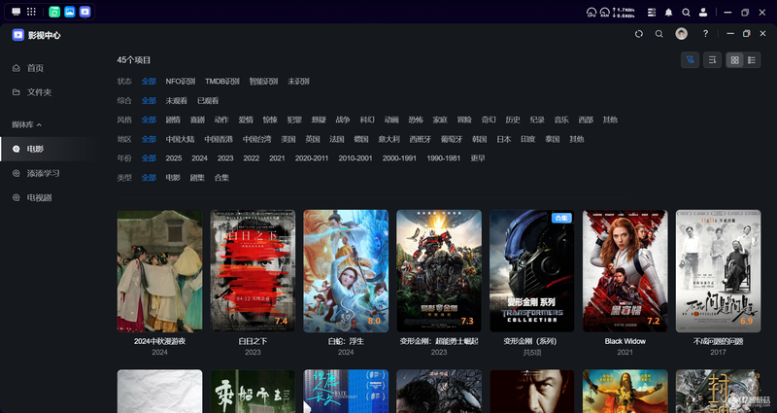Viewport: 777px width, 413px height.
Task: Open the 变形金刚：超能勇士崛起 poster
Action: tap(439, 271)
